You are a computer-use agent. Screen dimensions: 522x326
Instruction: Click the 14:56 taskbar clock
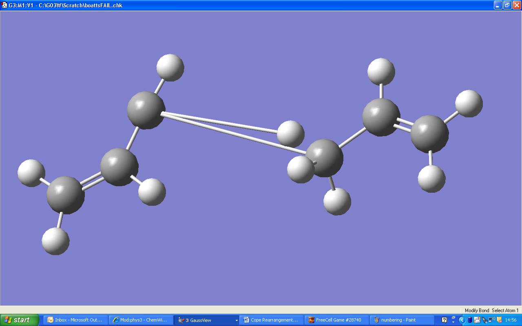click(x=511, y=320)
